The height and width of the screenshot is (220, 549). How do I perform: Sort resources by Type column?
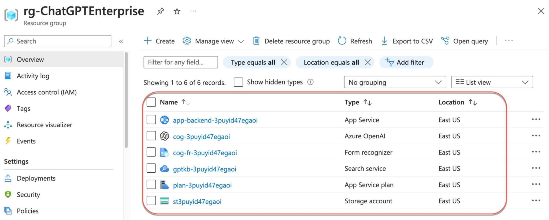click(358, 102)
